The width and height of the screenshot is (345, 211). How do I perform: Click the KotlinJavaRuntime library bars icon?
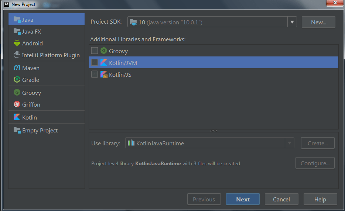131,143
